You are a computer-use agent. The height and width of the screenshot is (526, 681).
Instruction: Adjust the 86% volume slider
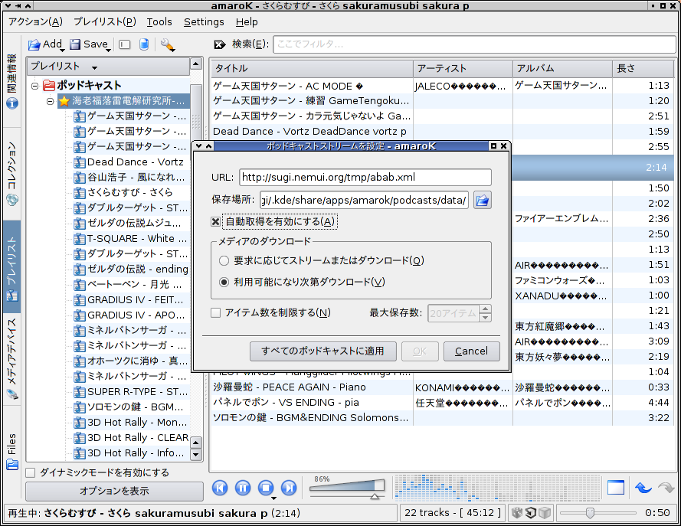tap(347, 488)
